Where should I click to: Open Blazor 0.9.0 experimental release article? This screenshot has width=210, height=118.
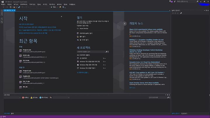pyautogui.click(x=146, y=29)
